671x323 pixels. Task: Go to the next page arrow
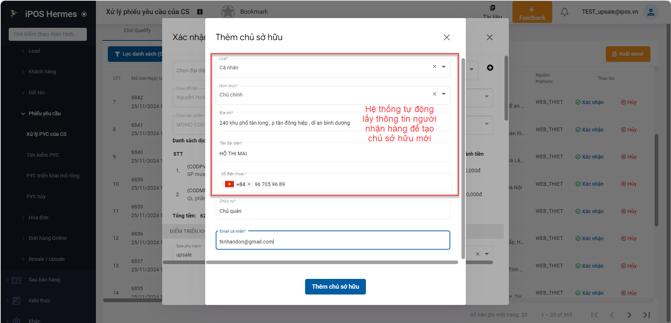pos(629,315)
